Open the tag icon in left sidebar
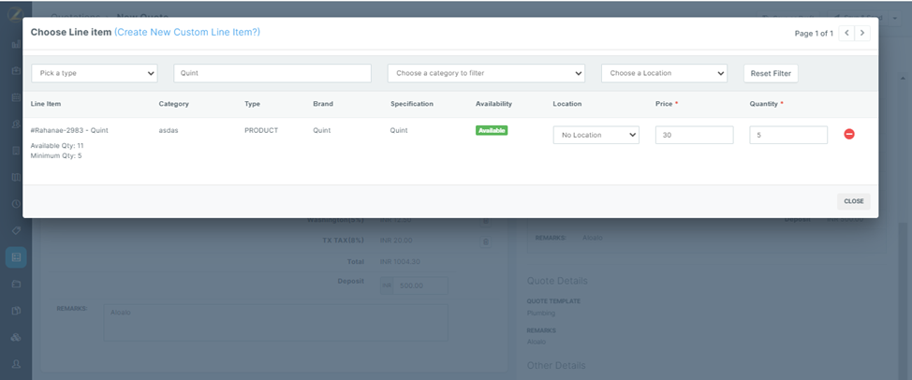 coord(16,230)
